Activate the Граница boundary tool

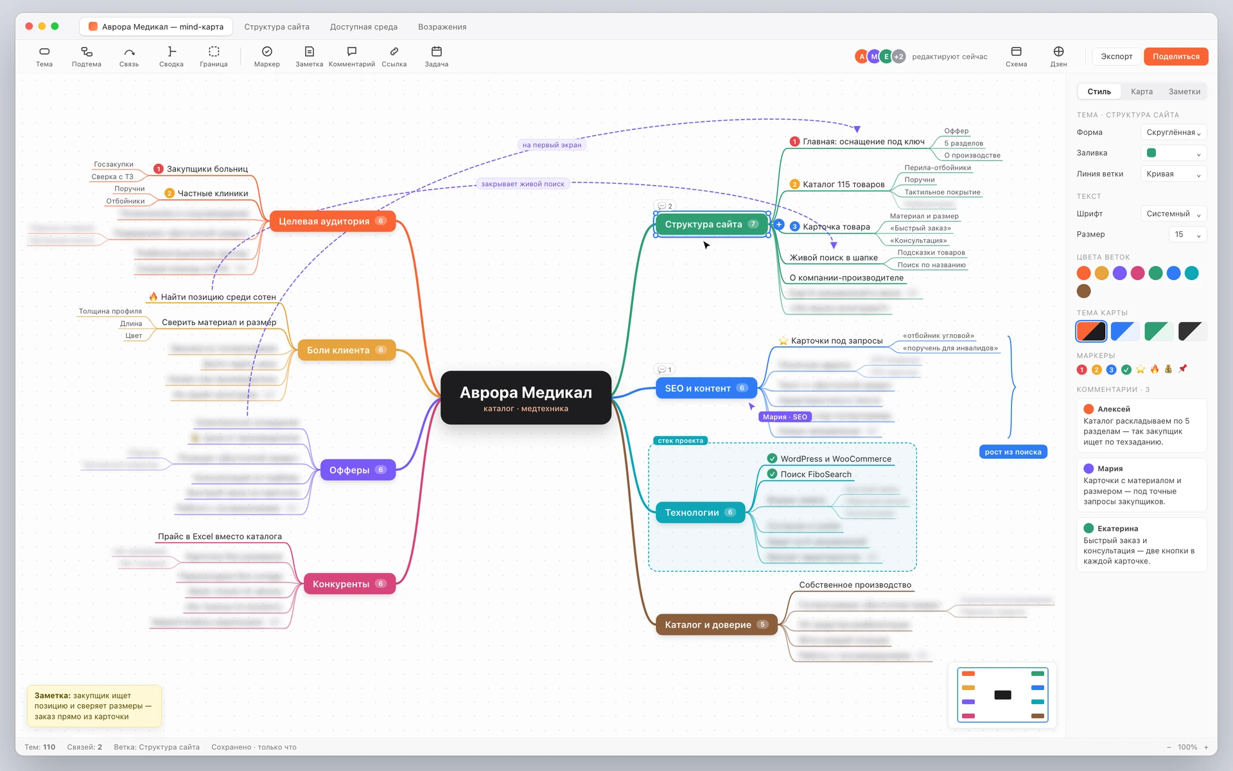(214, 57)
